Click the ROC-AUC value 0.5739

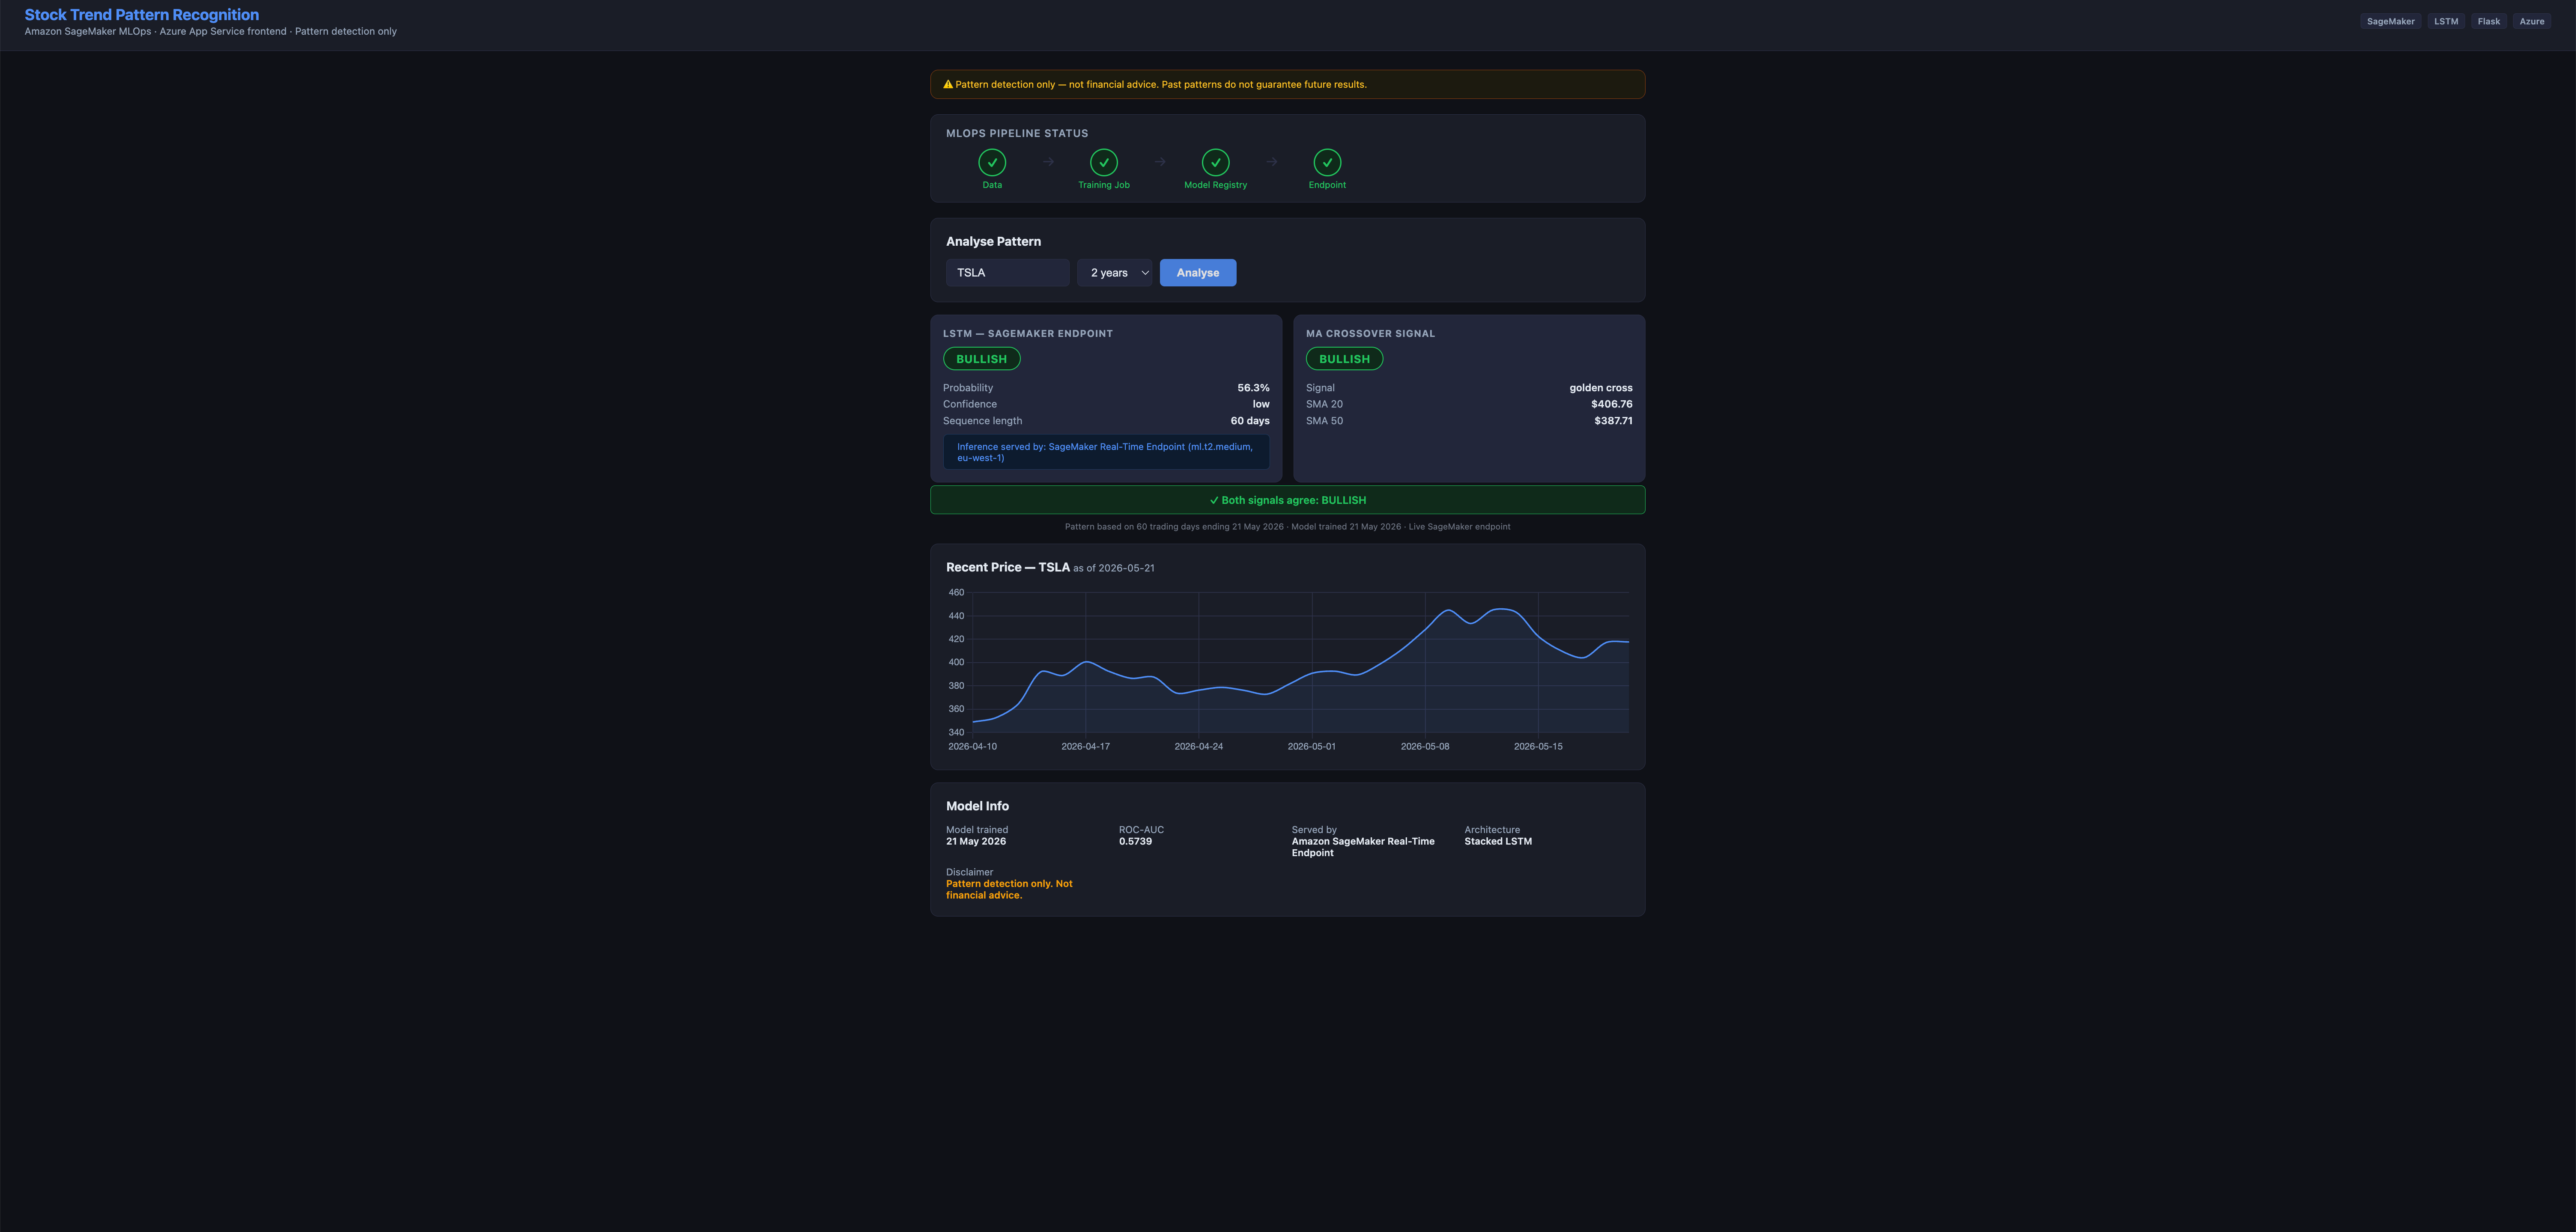1135,842
